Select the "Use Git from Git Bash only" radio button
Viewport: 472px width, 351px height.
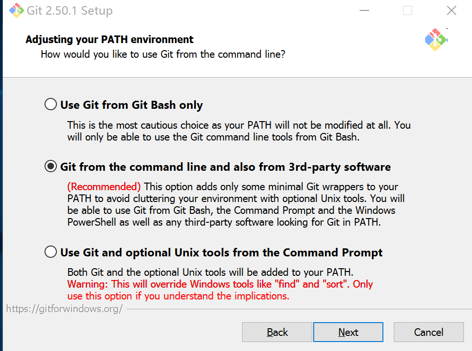tap(51, 104)
